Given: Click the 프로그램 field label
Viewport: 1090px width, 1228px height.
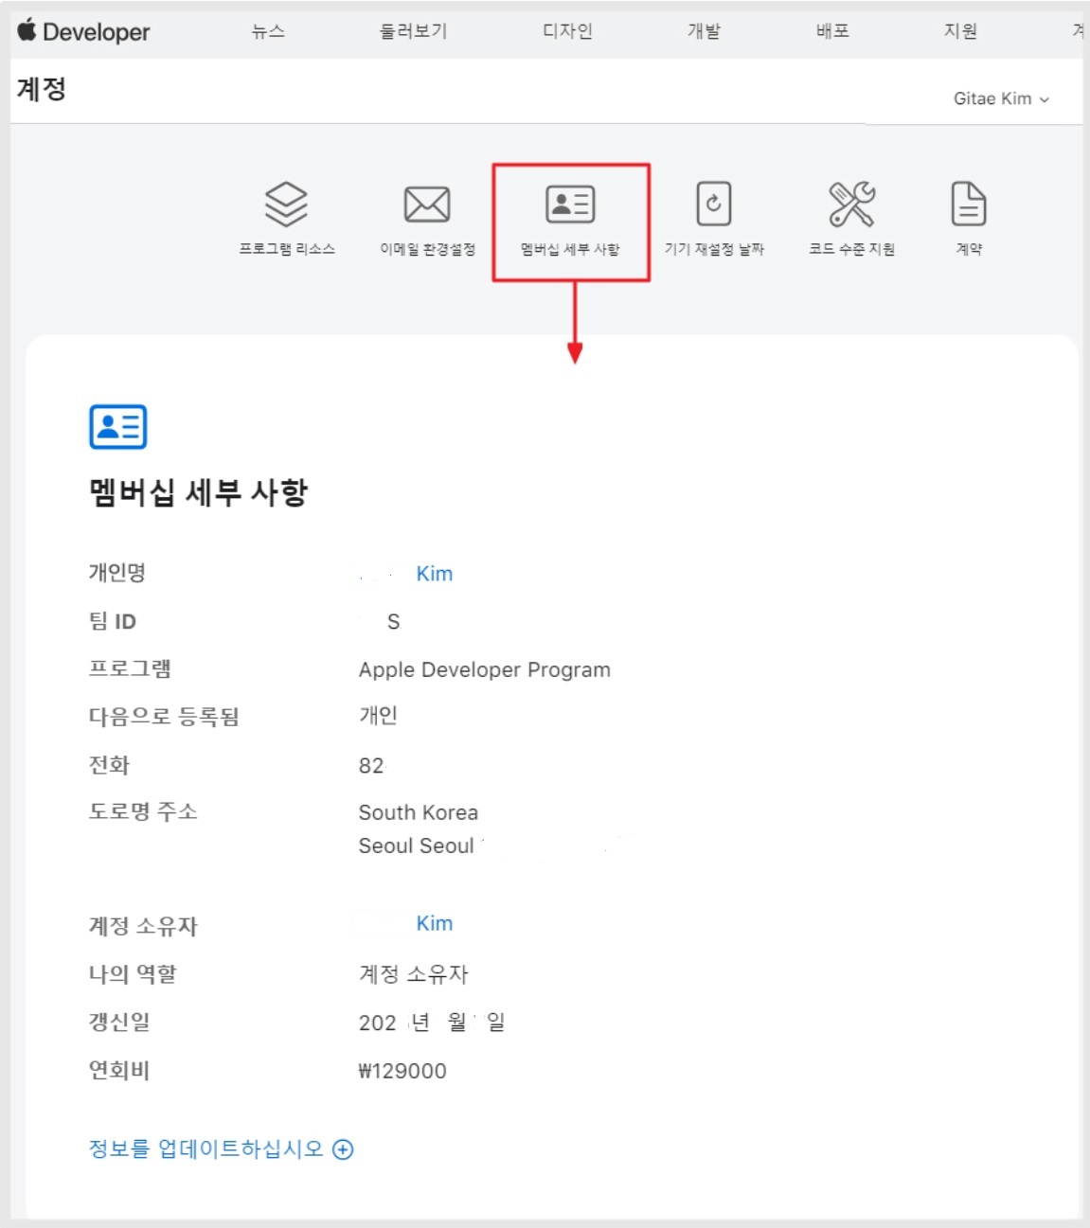Looking at the screenshot, I should tap(130, 668).
